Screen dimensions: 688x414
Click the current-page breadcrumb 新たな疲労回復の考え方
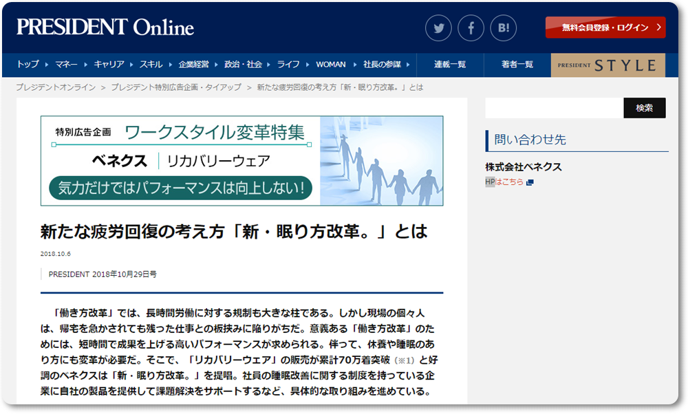[340, 87]
